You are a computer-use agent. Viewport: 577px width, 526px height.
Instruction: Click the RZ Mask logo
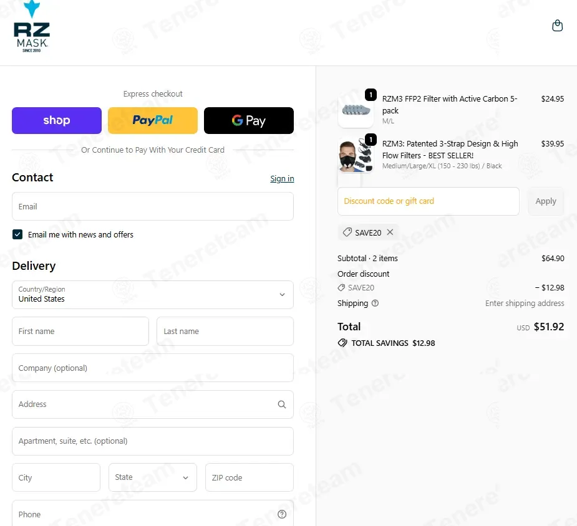(x=31, y=28)
